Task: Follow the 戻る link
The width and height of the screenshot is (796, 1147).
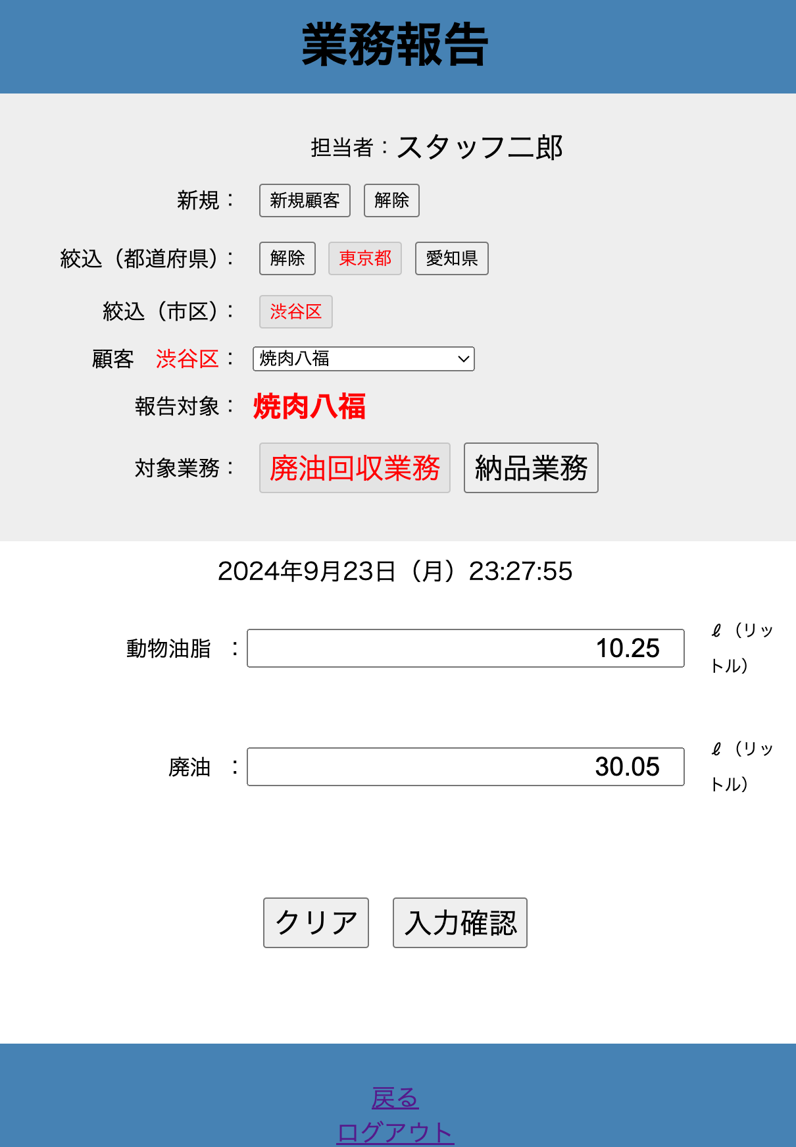Action: (395, 1098)
